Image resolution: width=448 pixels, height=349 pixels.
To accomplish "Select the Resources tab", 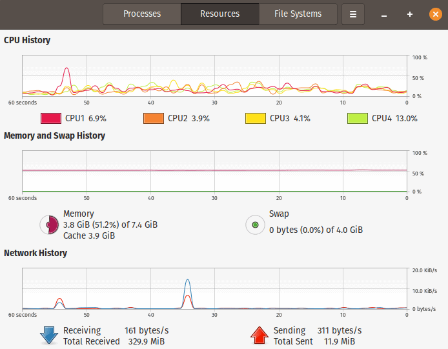I will coord(219,14).
